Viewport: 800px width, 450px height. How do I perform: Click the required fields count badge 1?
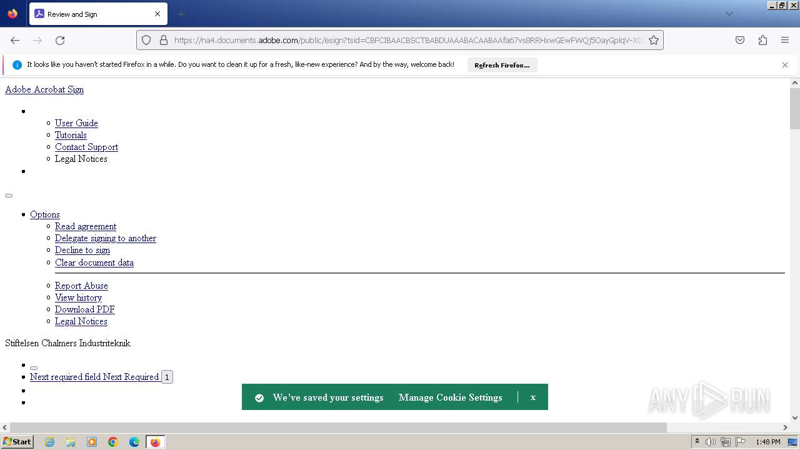(167, 377)
